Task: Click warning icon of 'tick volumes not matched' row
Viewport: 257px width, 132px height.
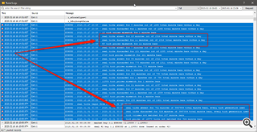Action: 2,115
